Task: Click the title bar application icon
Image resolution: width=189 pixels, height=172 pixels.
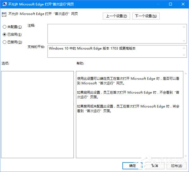Action: (4, 4)
